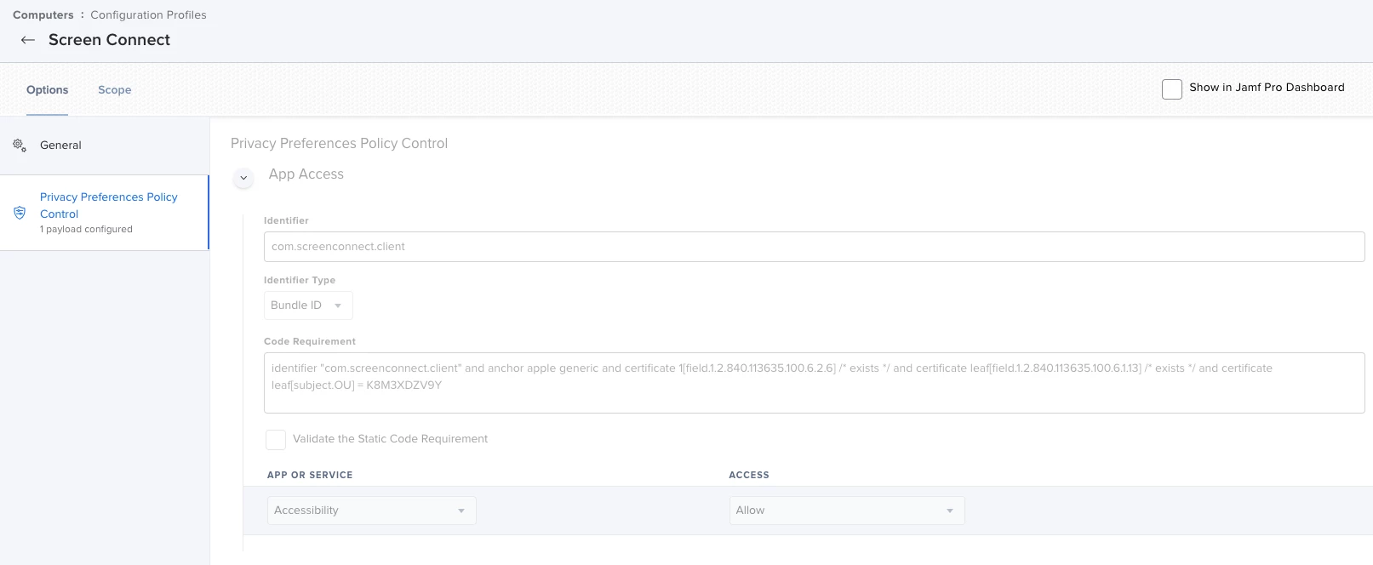
Task: Click the back arrow beside Screen Connect
Action: (x=28, y=40)
